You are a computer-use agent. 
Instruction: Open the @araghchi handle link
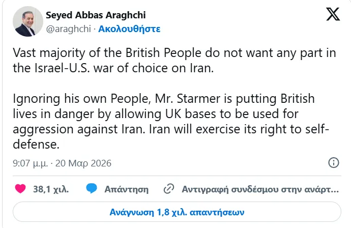coord(68,28)
